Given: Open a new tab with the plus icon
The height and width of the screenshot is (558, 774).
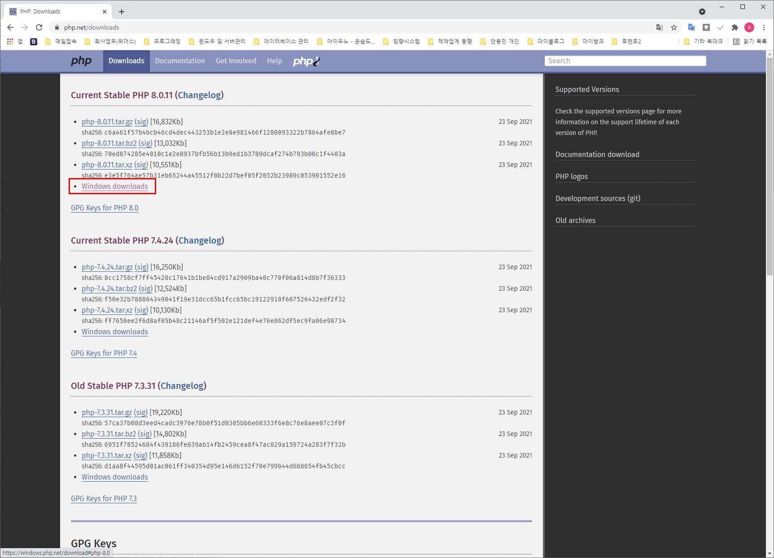Looking at the screenshot, I should [122, 12].
